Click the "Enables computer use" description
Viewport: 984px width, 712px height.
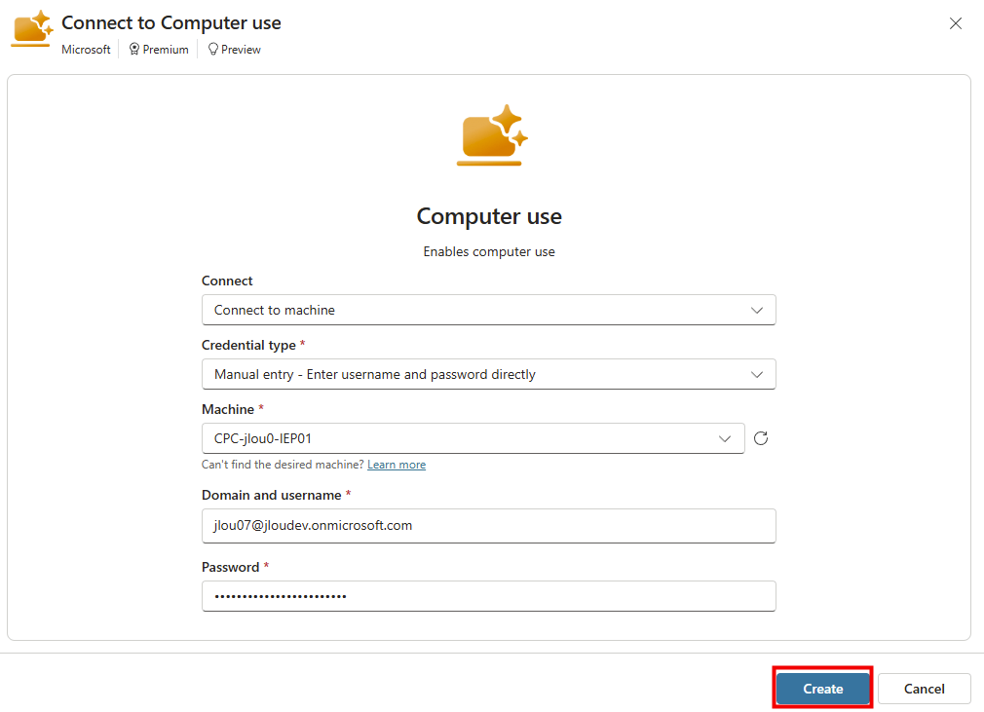click(x=489, y=251)
